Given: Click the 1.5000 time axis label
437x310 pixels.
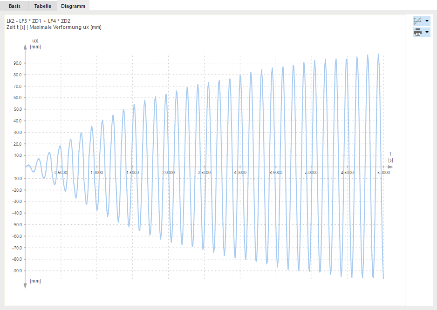Looking at the screenshot, I should [132, 172].
